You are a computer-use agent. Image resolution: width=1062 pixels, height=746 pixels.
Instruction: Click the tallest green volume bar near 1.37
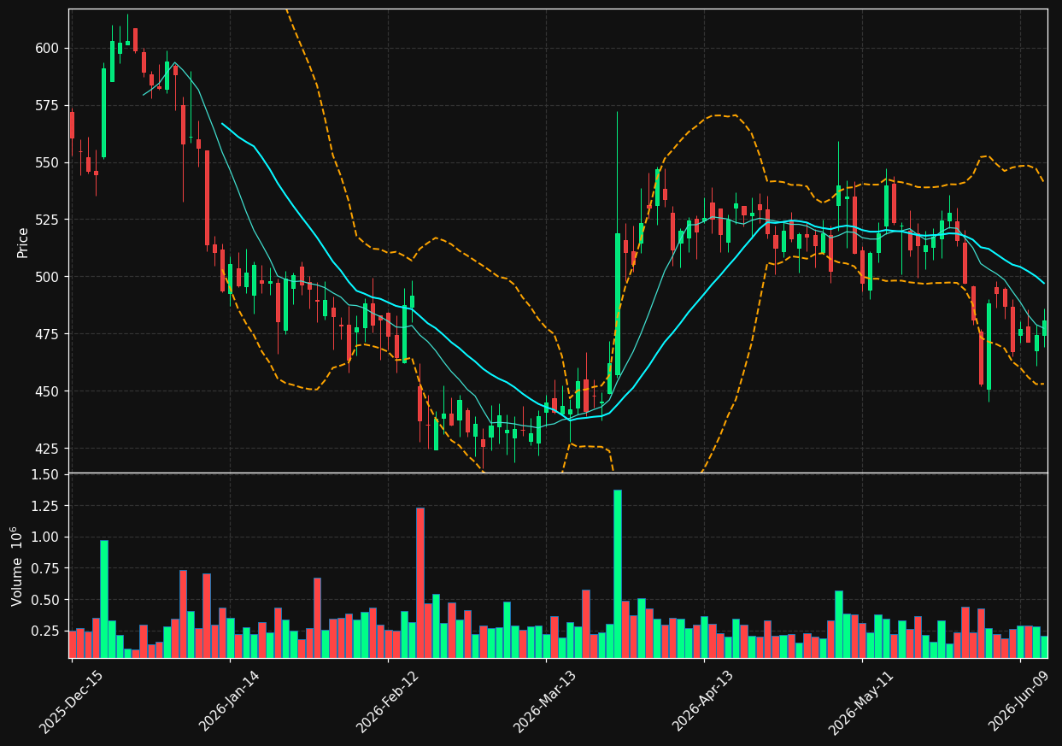click(x=618, y=573)
